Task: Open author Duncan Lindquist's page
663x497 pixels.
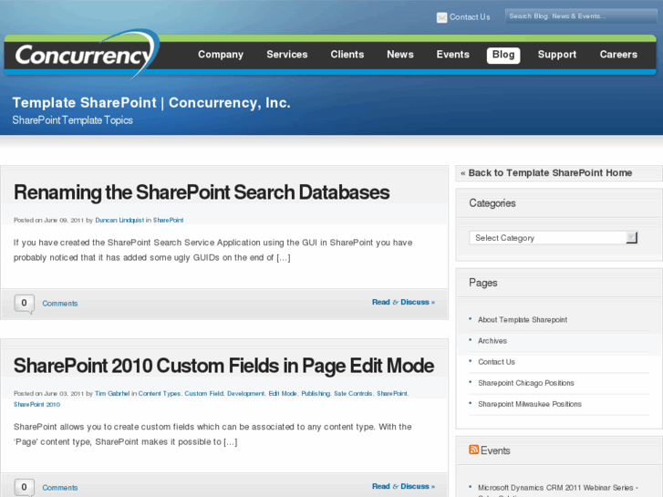Action: (x=119, y=220)
